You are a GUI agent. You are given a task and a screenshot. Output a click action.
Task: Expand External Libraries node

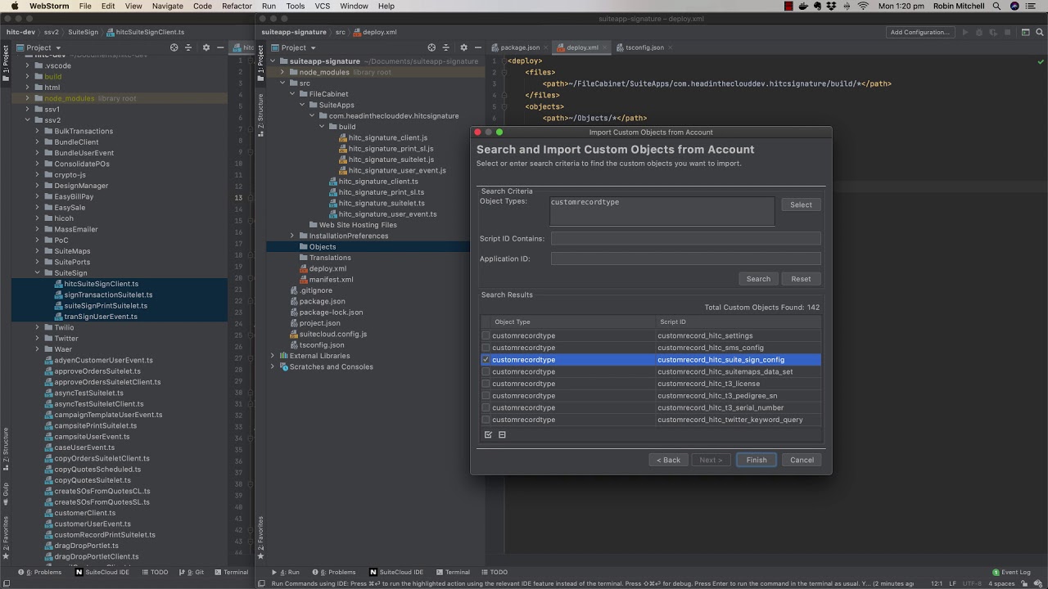pos(273,356)
